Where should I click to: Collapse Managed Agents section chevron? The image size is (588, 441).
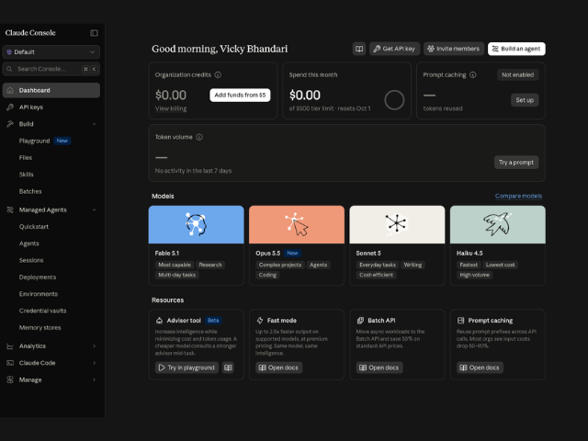94,210
